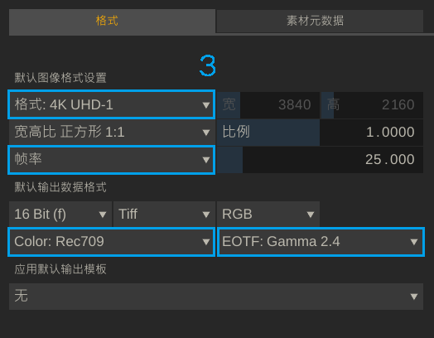Click the arrow beside 宽高比 正方形 1:1
The width and height of the screenshot is (434, 338).
(205, 133)
